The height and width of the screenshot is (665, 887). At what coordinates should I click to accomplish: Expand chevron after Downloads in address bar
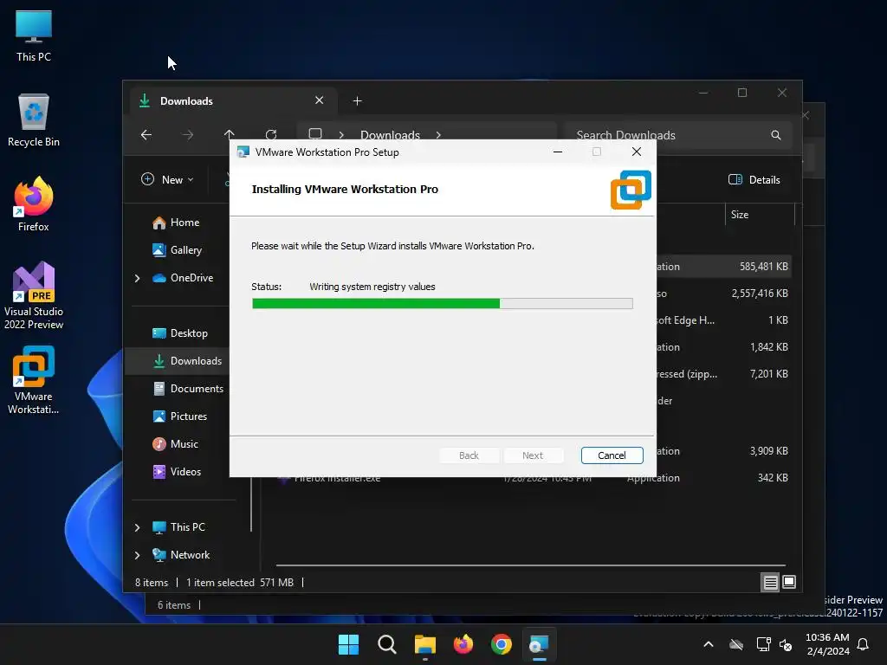pyautogui.click(x=438, y=135)
